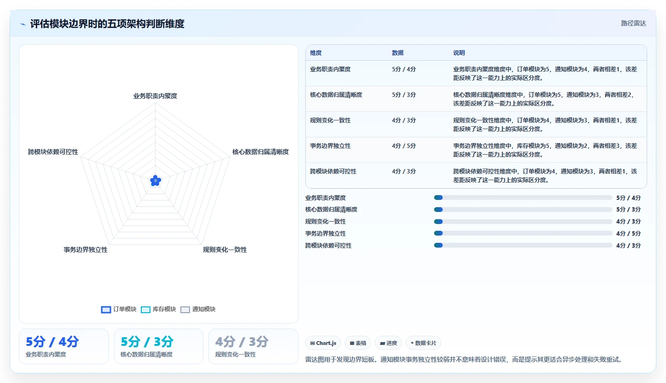The height and width of the screenshot is (383, 666).
Task: Click 5分 / 4分 in the table's 业务职责内聚度 row
Action: pos(404,69)
